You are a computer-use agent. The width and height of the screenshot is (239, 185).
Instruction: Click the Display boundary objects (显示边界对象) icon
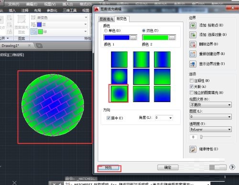pos(193,64)
